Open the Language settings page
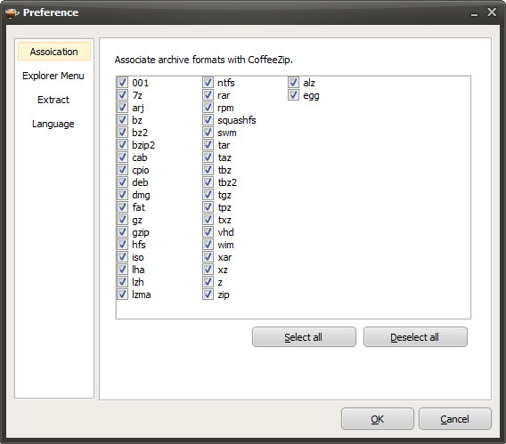This screenshot has height=444, width=506. pos(53,124)
